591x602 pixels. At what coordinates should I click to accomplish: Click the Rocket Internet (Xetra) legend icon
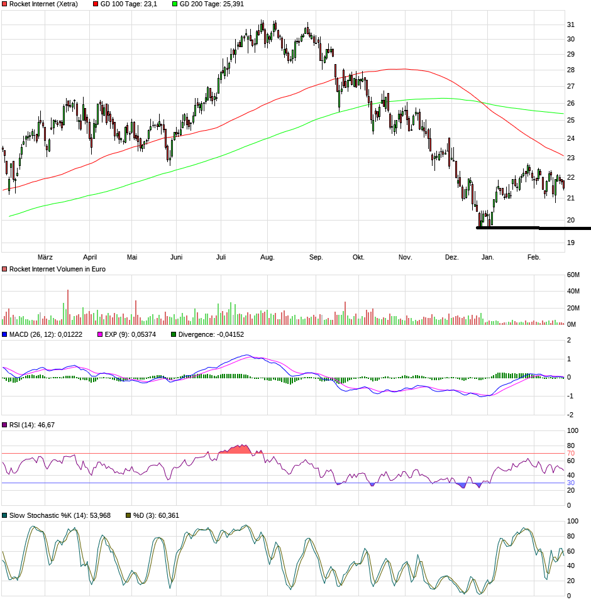click(x=6, y=4)
